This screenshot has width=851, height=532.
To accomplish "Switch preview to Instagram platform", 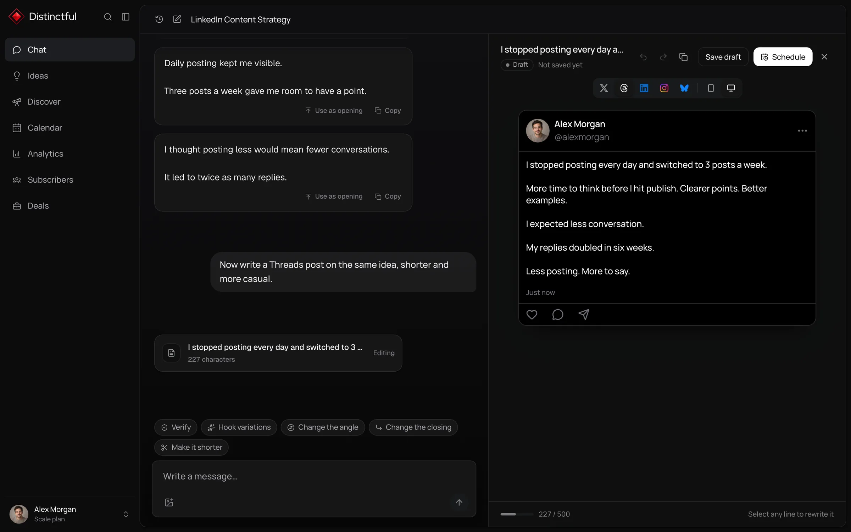I will click(x=664, y=88).
